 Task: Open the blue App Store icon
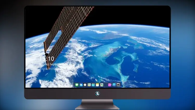pos(114,85)
